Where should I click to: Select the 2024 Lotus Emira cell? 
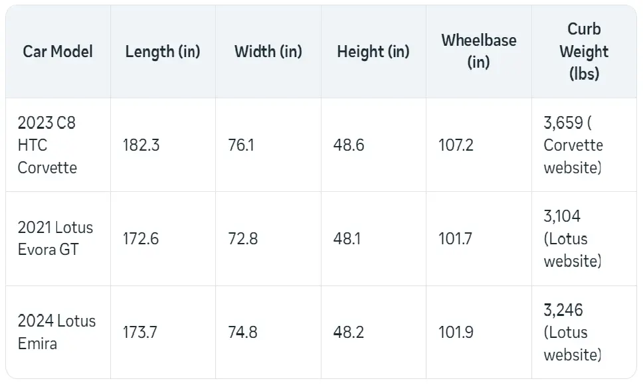(x=56, y=332)
